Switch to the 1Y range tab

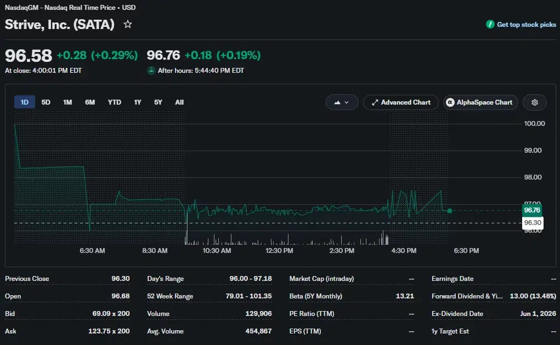[138, 102]
